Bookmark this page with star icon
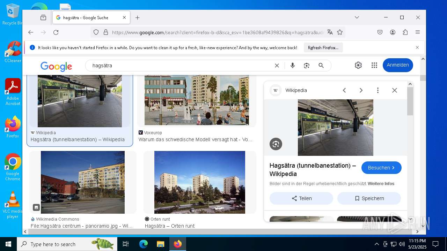The image size is (447, 251). click(340, 32)
